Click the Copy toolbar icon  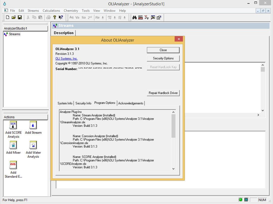[34, 17]
